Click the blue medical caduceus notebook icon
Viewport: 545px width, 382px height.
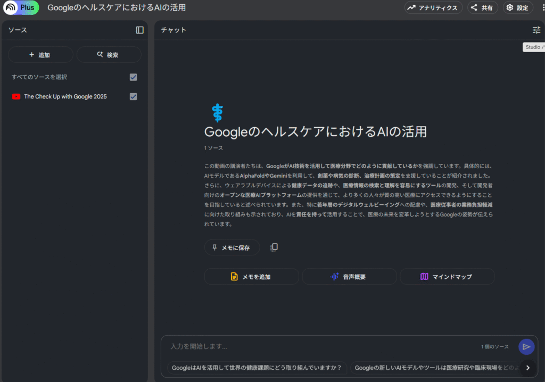218,113
